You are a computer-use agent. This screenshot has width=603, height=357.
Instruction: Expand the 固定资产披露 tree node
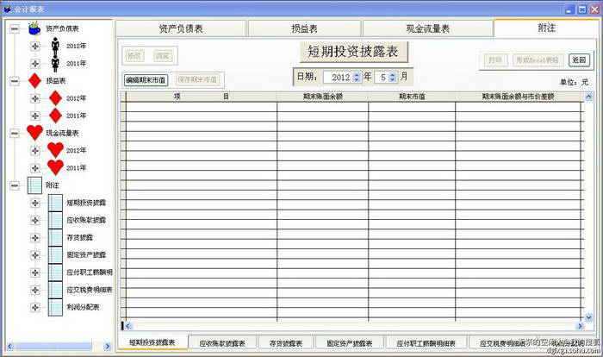point(34,255)
